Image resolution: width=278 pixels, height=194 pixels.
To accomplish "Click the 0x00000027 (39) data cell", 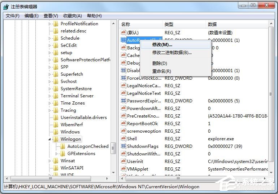I will (225, 146).
